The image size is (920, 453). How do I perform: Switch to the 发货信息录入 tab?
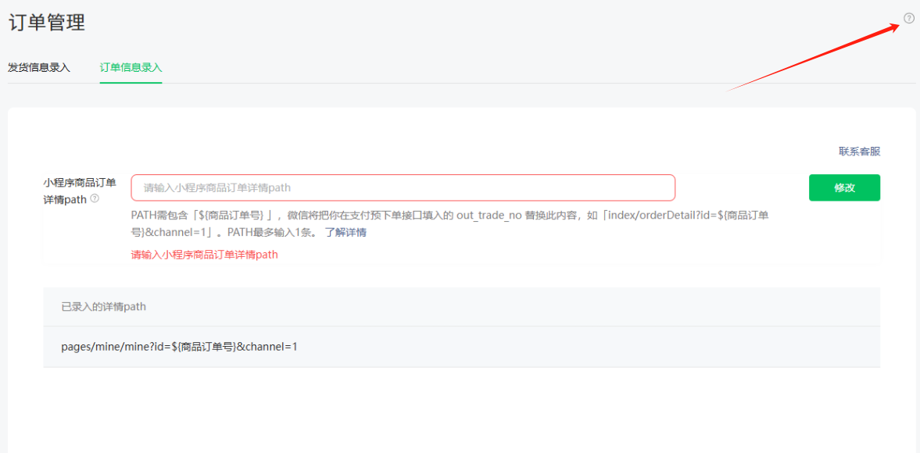tap(39, 67)
